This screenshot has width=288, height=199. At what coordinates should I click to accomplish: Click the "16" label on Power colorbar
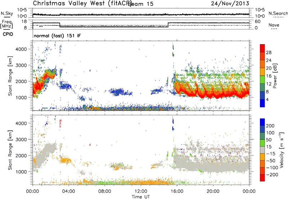[x=269, y=76]
